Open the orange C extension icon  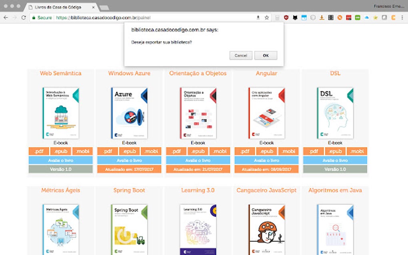393,18
